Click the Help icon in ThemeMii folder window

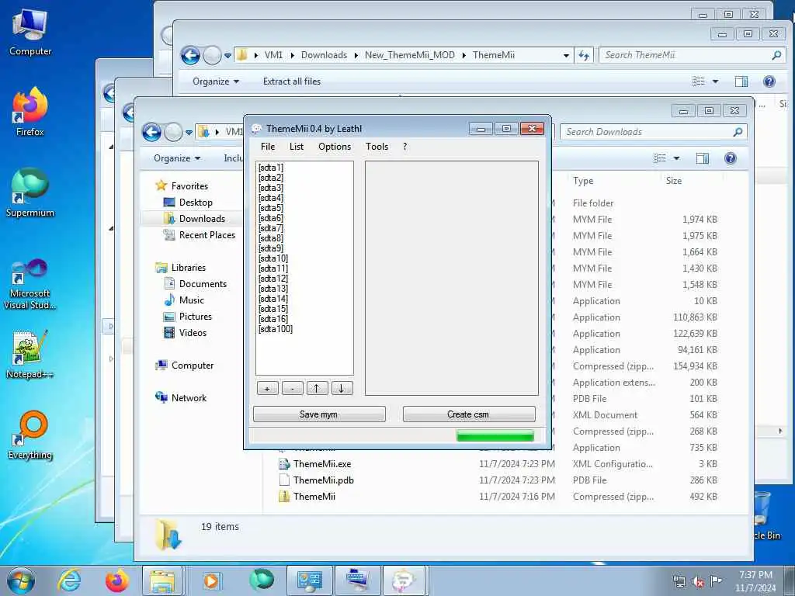[769, 81]
